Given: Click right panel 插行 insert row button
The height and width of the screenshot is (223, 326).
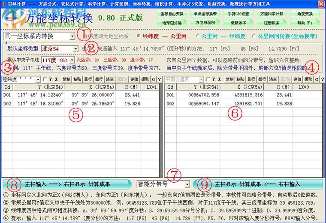Looking at the screenshot, I should (x=262, y=79).
